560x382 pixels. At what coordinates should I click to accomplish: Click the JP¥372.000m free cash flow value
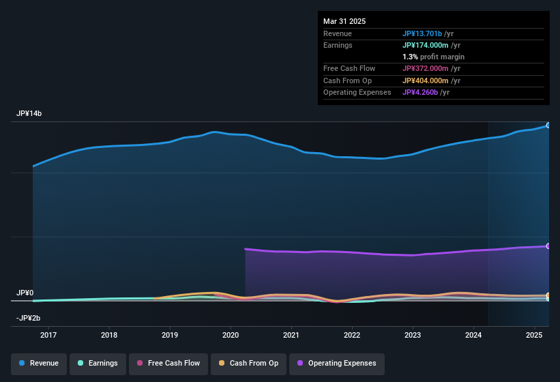coord(426,68)
